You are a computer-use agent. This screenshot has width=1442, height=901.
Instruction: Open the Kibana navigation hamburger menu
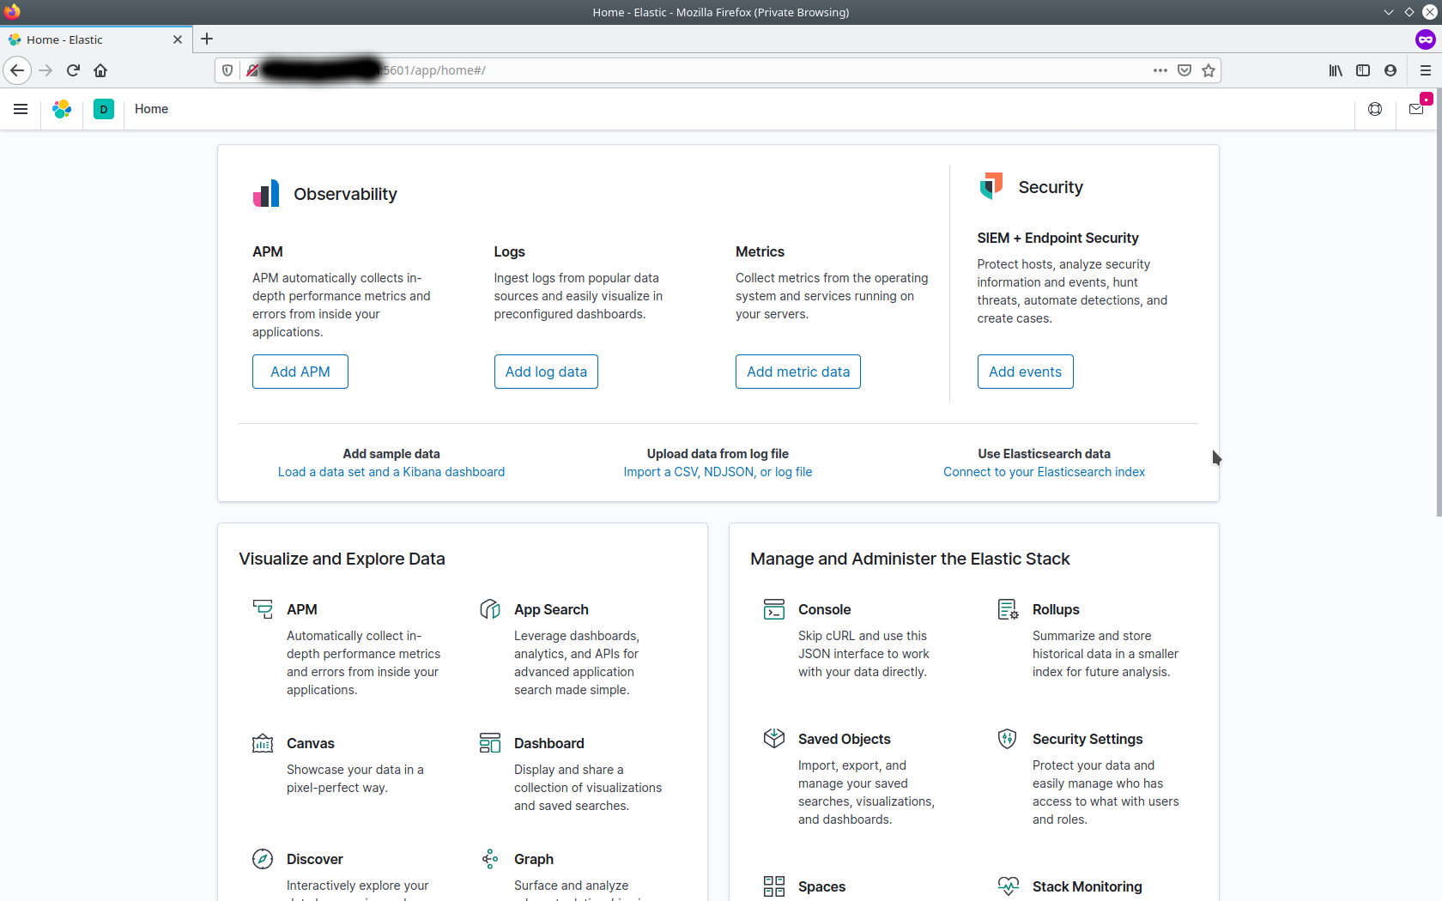(21, 109)
